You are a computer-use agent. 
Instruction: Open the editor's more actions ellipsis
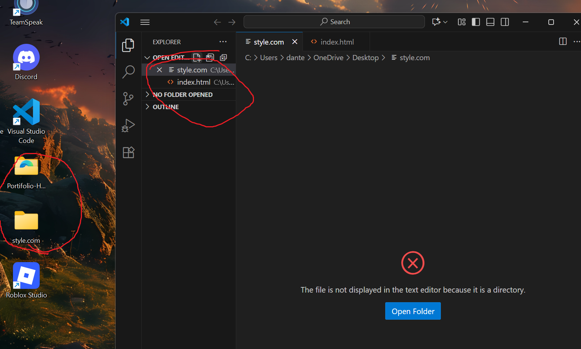point(577,42)
